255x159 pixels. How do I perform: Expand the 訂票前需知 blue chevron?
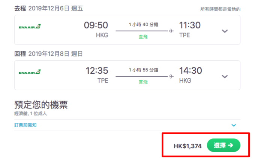click(234, 125)
